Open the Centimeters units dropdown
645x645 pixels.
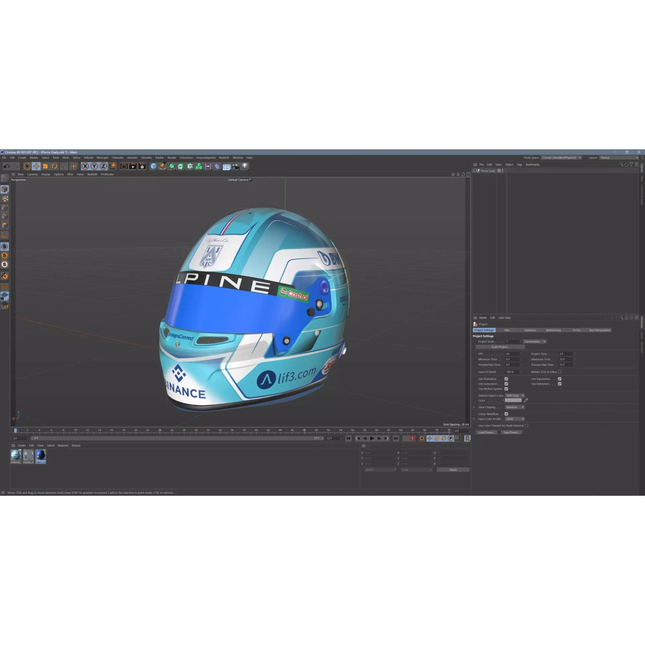(x=535, y=342)
